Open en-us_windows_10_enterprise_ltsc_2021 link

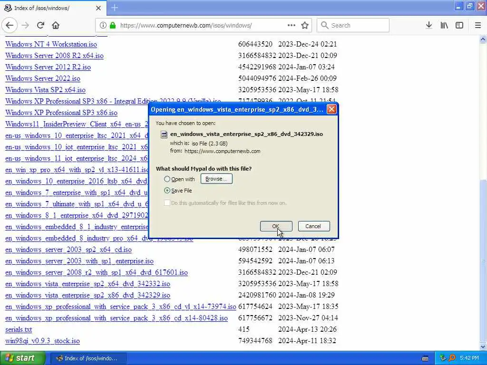(x=77, y=135)
